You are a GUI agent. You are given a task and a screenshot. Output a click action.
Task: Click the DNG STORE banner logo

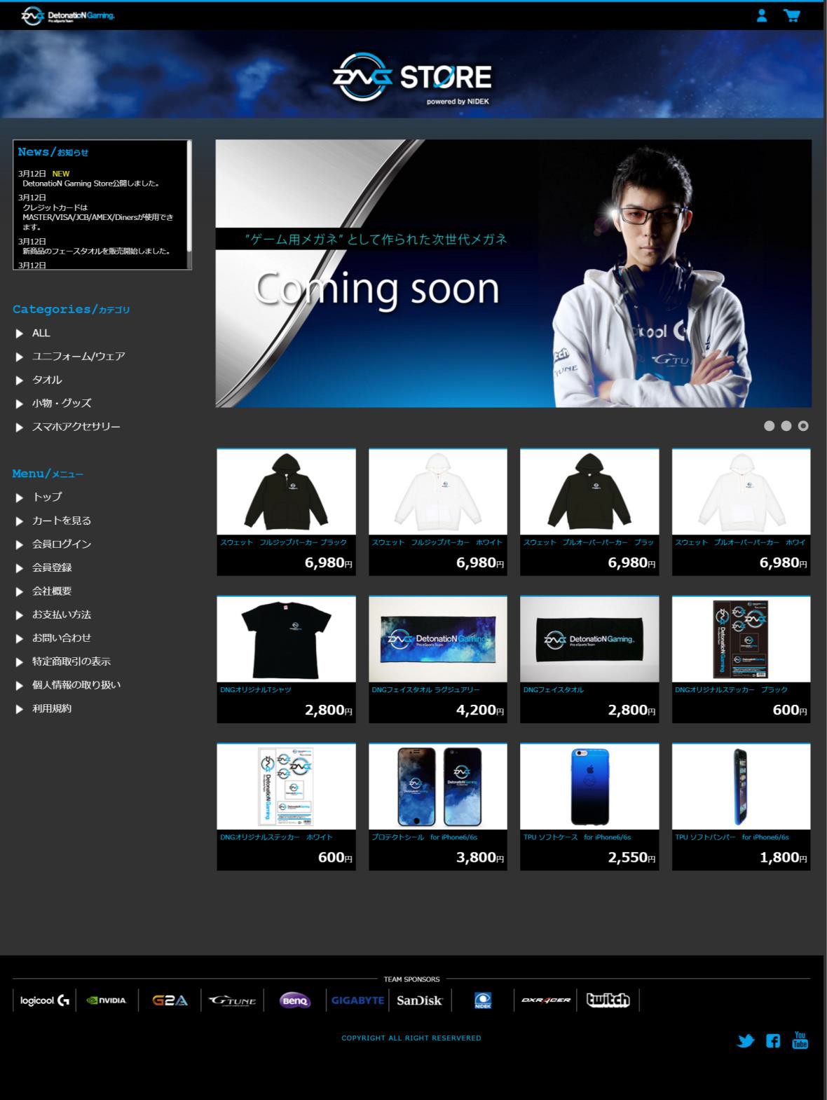tap(412, 78)
